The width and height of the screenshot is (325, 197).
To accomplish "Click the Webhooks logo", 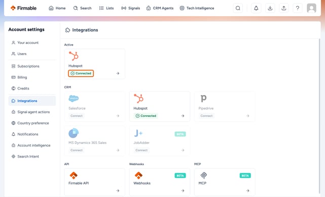I will (x=138, y=175).
